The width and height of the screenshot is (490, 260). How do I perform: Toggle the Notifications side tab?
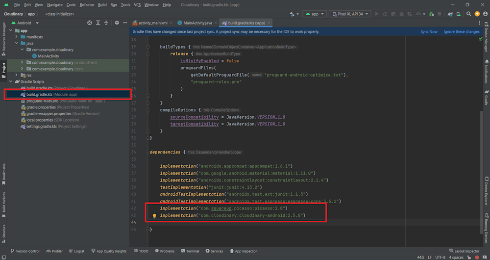point(487,71)
